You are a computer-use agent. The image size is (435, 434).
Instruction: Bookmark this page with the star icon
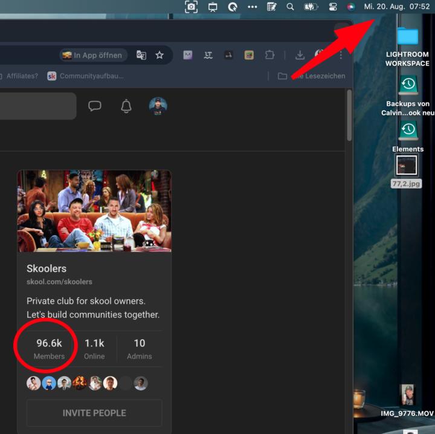coord(159,55)
